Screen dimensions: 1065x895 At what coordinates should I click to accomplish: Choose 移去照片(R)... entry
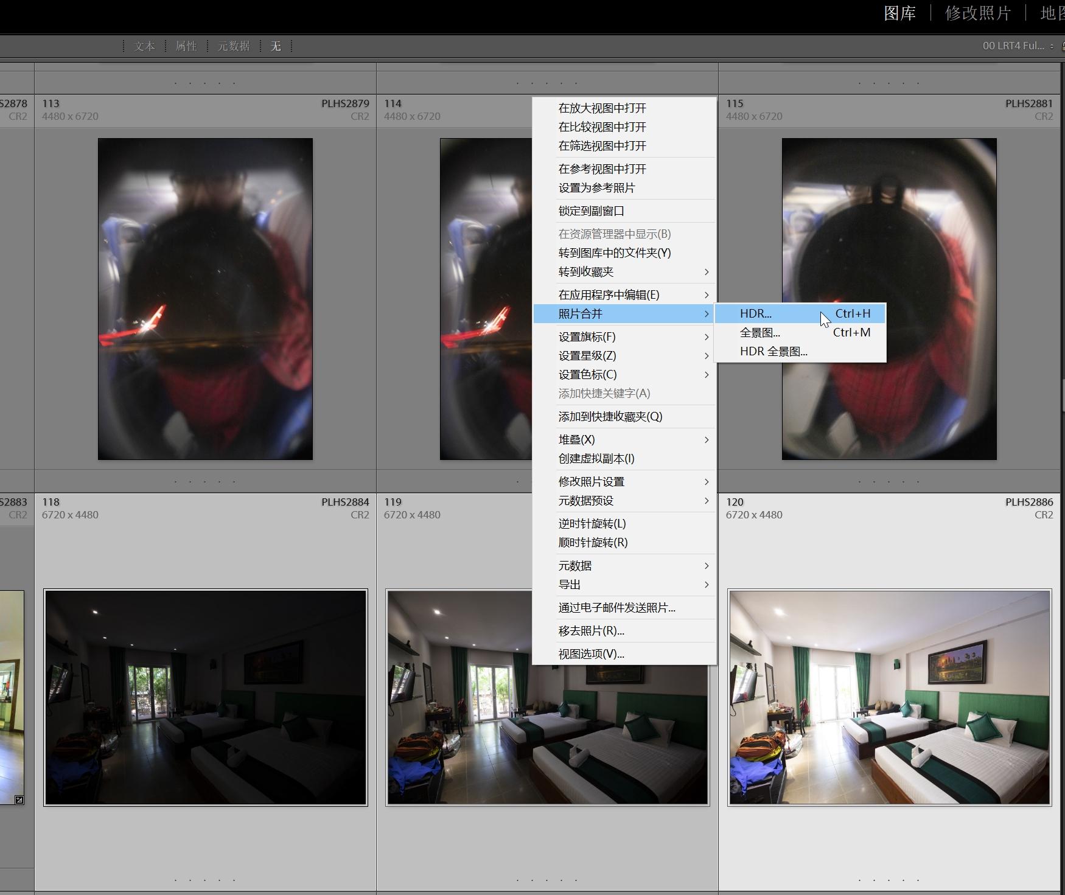(x=624, y=630)
